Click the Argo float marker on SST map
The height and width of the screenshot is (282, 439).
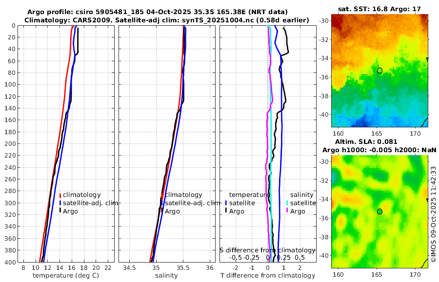pyautogui.click(x=379, y=70)
